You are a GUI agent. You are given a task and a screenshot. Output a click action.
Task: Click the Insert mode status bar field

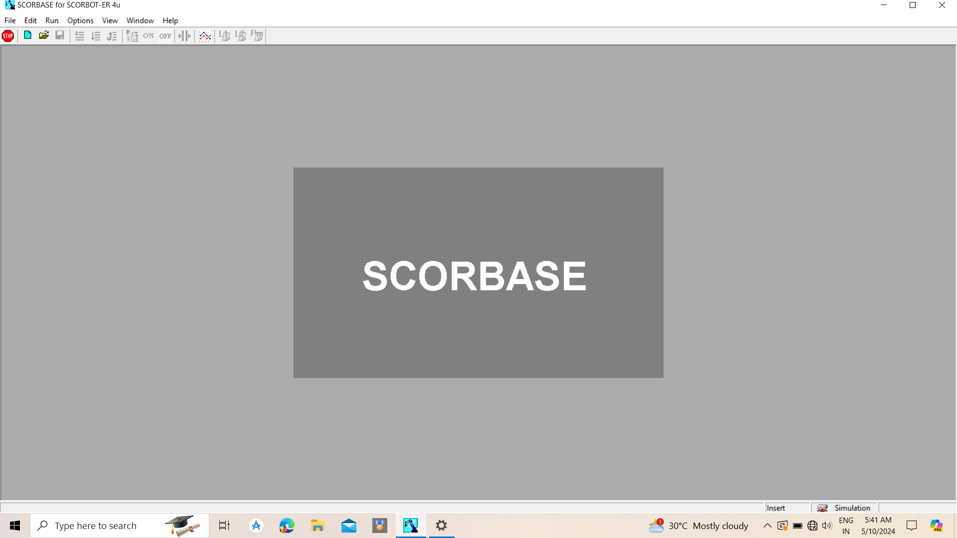point(788,508)
